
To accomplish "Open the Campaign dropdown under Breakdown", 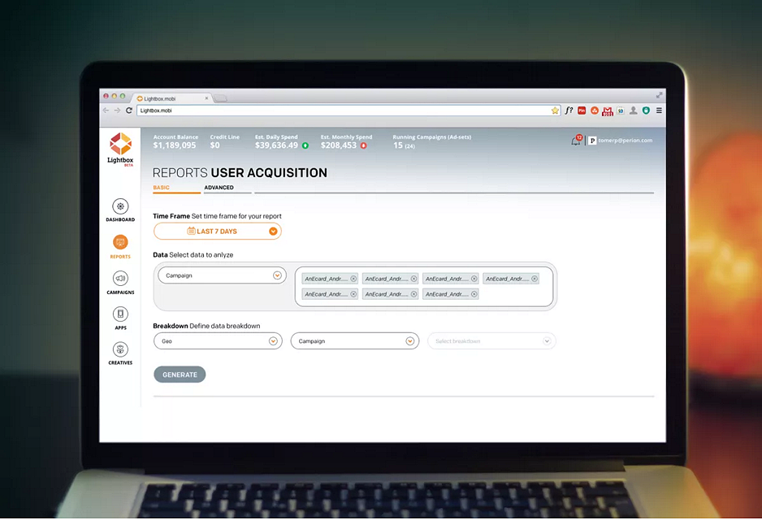I will tap(355, 341).
